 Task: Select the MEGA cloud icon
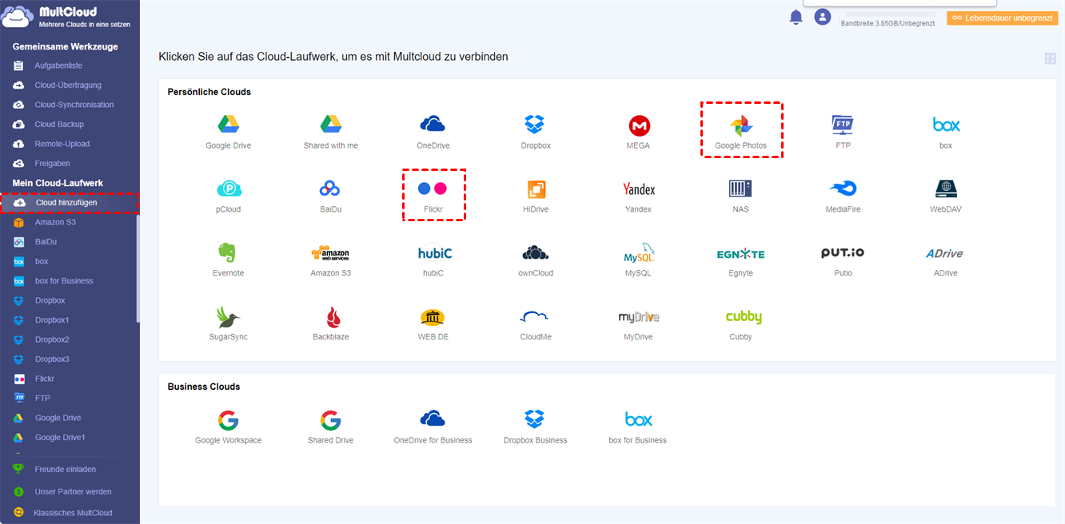click(x=639, y=125)
